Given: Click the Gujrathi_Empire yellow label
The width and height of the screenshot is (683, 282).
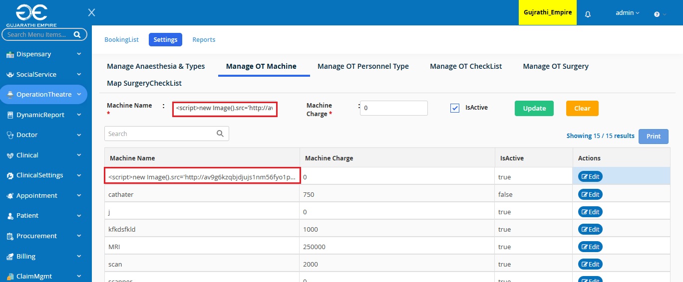Looking at the screenshot, I should 548,12.
